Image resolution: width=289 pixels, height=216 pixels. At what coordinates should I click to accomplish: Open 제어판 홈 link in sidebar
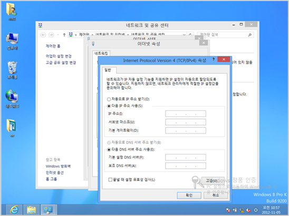pos(53,46)
